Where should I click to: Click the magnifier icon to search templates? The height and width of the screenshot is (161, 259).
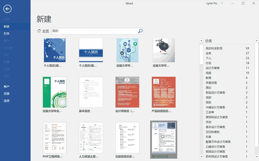[140, 31]
